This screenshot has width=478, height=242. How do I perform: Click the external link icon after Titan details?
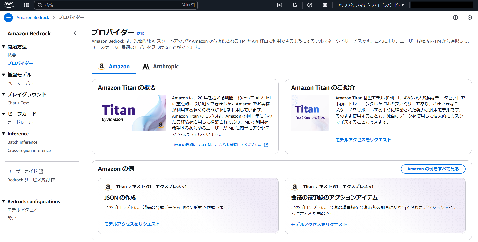(266, 145)
